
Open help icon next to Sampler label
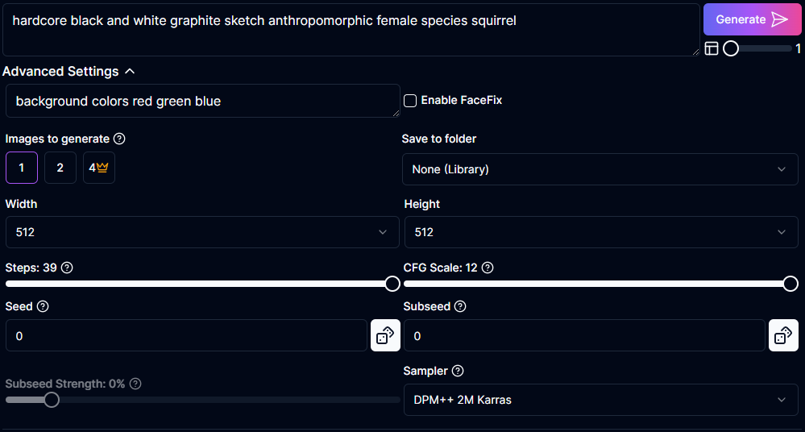(x=458, y=371)
